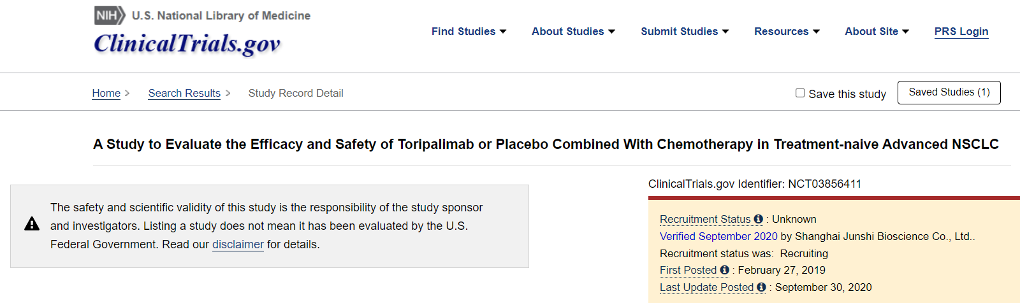Image resolution: width=1020 pixels, height=303 pixels.
Task: Expand the Find Studies dropdown
Action: click(x=469, y=31)
